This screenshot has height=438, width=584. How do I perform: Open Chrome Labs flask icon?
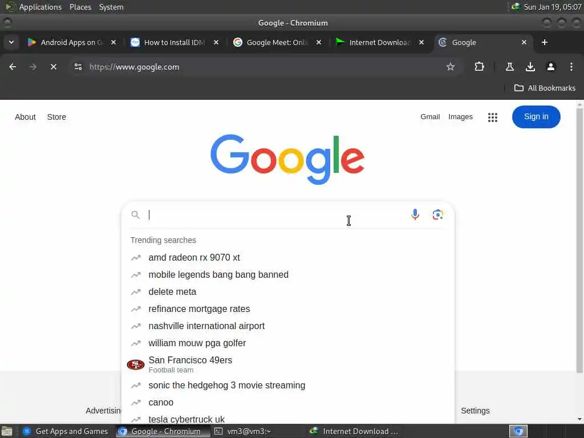click(509, 67)
